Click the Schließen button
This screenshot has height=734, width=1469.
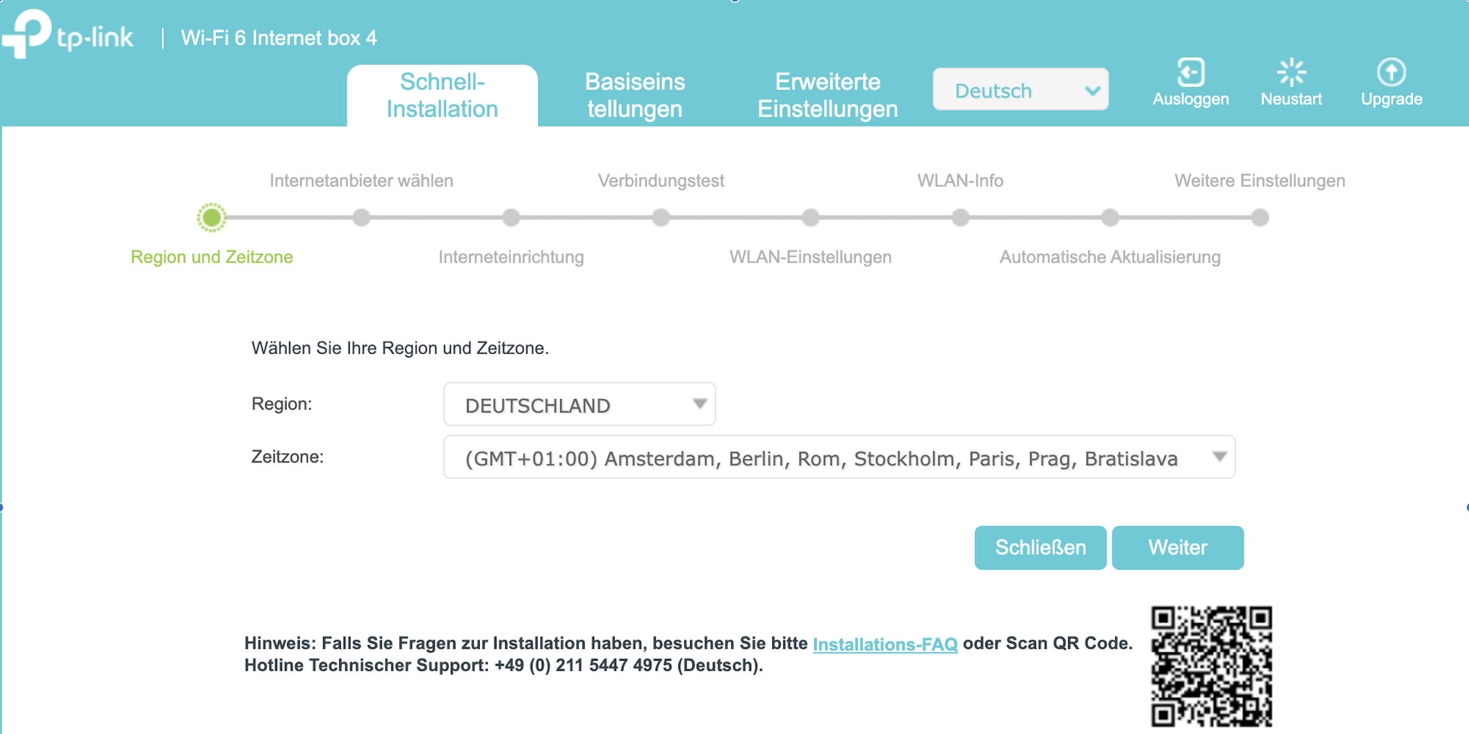[x=1040, y=547]
